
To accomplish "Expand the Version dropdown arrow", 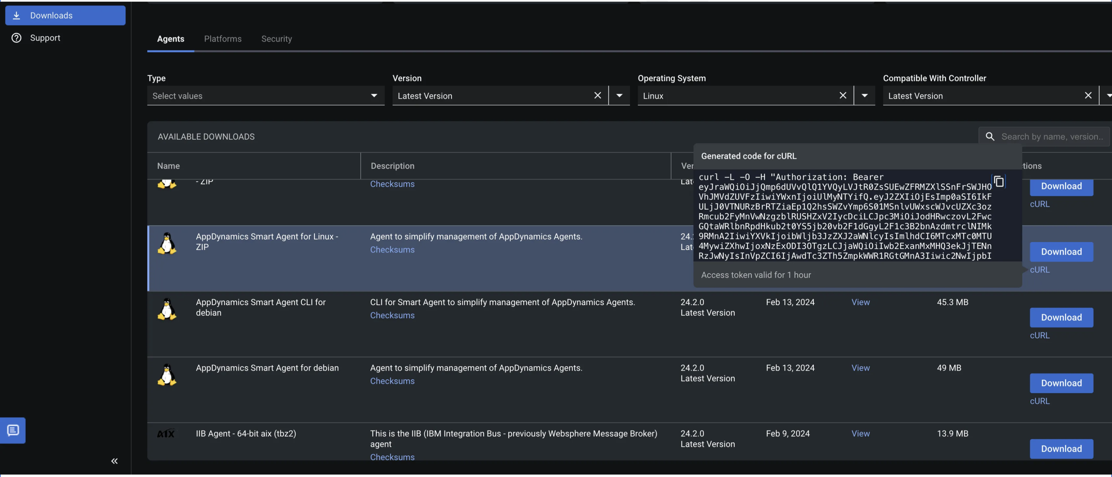I will tap(619, 96).
